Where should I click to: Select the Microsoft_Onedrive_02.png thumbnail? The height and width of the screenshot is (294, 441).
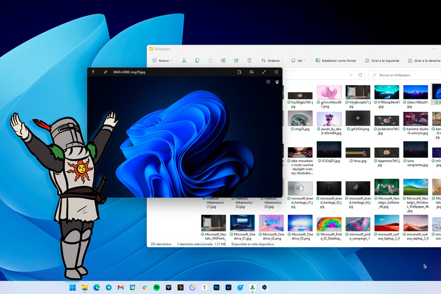[x=271, y=223]
